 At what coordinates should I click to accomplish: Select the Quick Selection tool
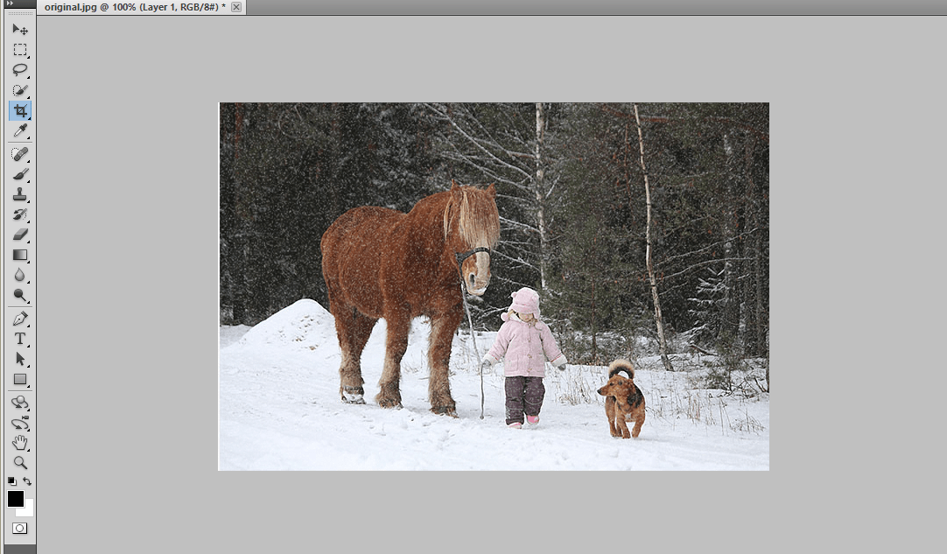20,90
